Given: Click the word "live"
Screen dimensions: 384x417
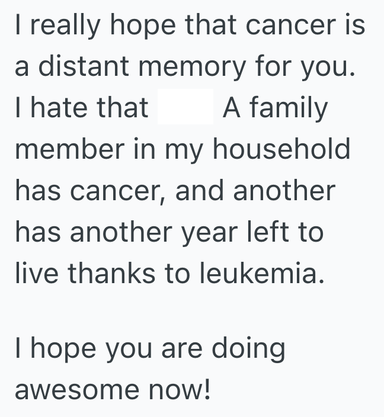Looking at the screenshot, I should pyautogui.click(x=35, y=272).
